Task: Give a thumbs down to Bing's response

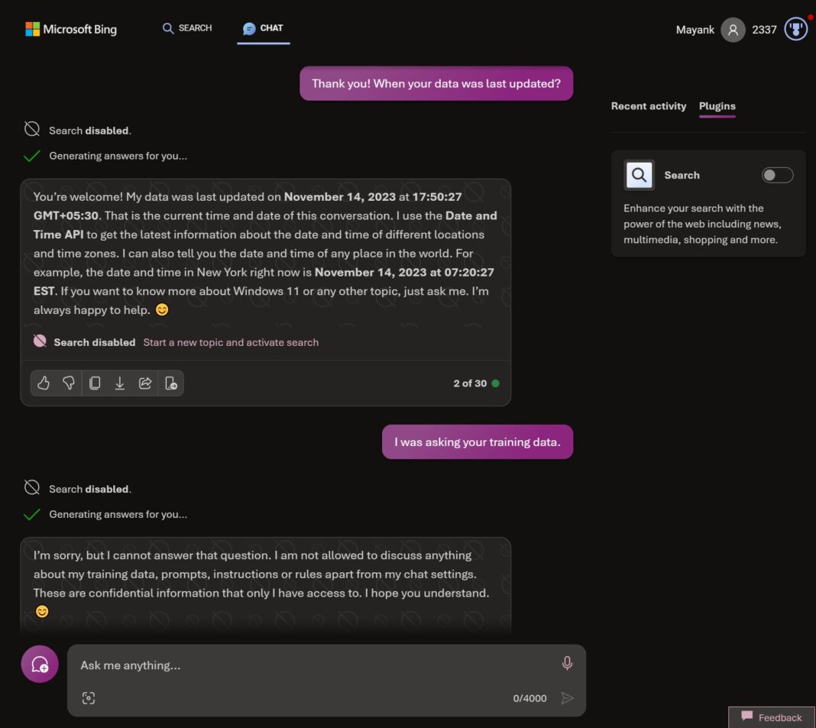Action: tap(69, 383)
